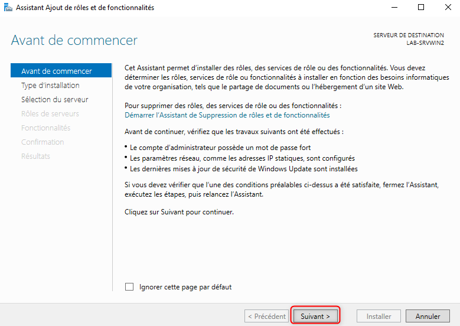This screenshot has width=460, height=326.
Task: Select 'Avant de commencer' step
Action: [x=61, y=71]
